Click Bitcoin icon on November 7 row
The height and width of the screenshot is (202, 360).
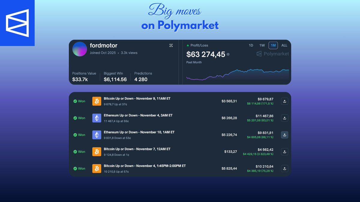click(x=97, y=152)
